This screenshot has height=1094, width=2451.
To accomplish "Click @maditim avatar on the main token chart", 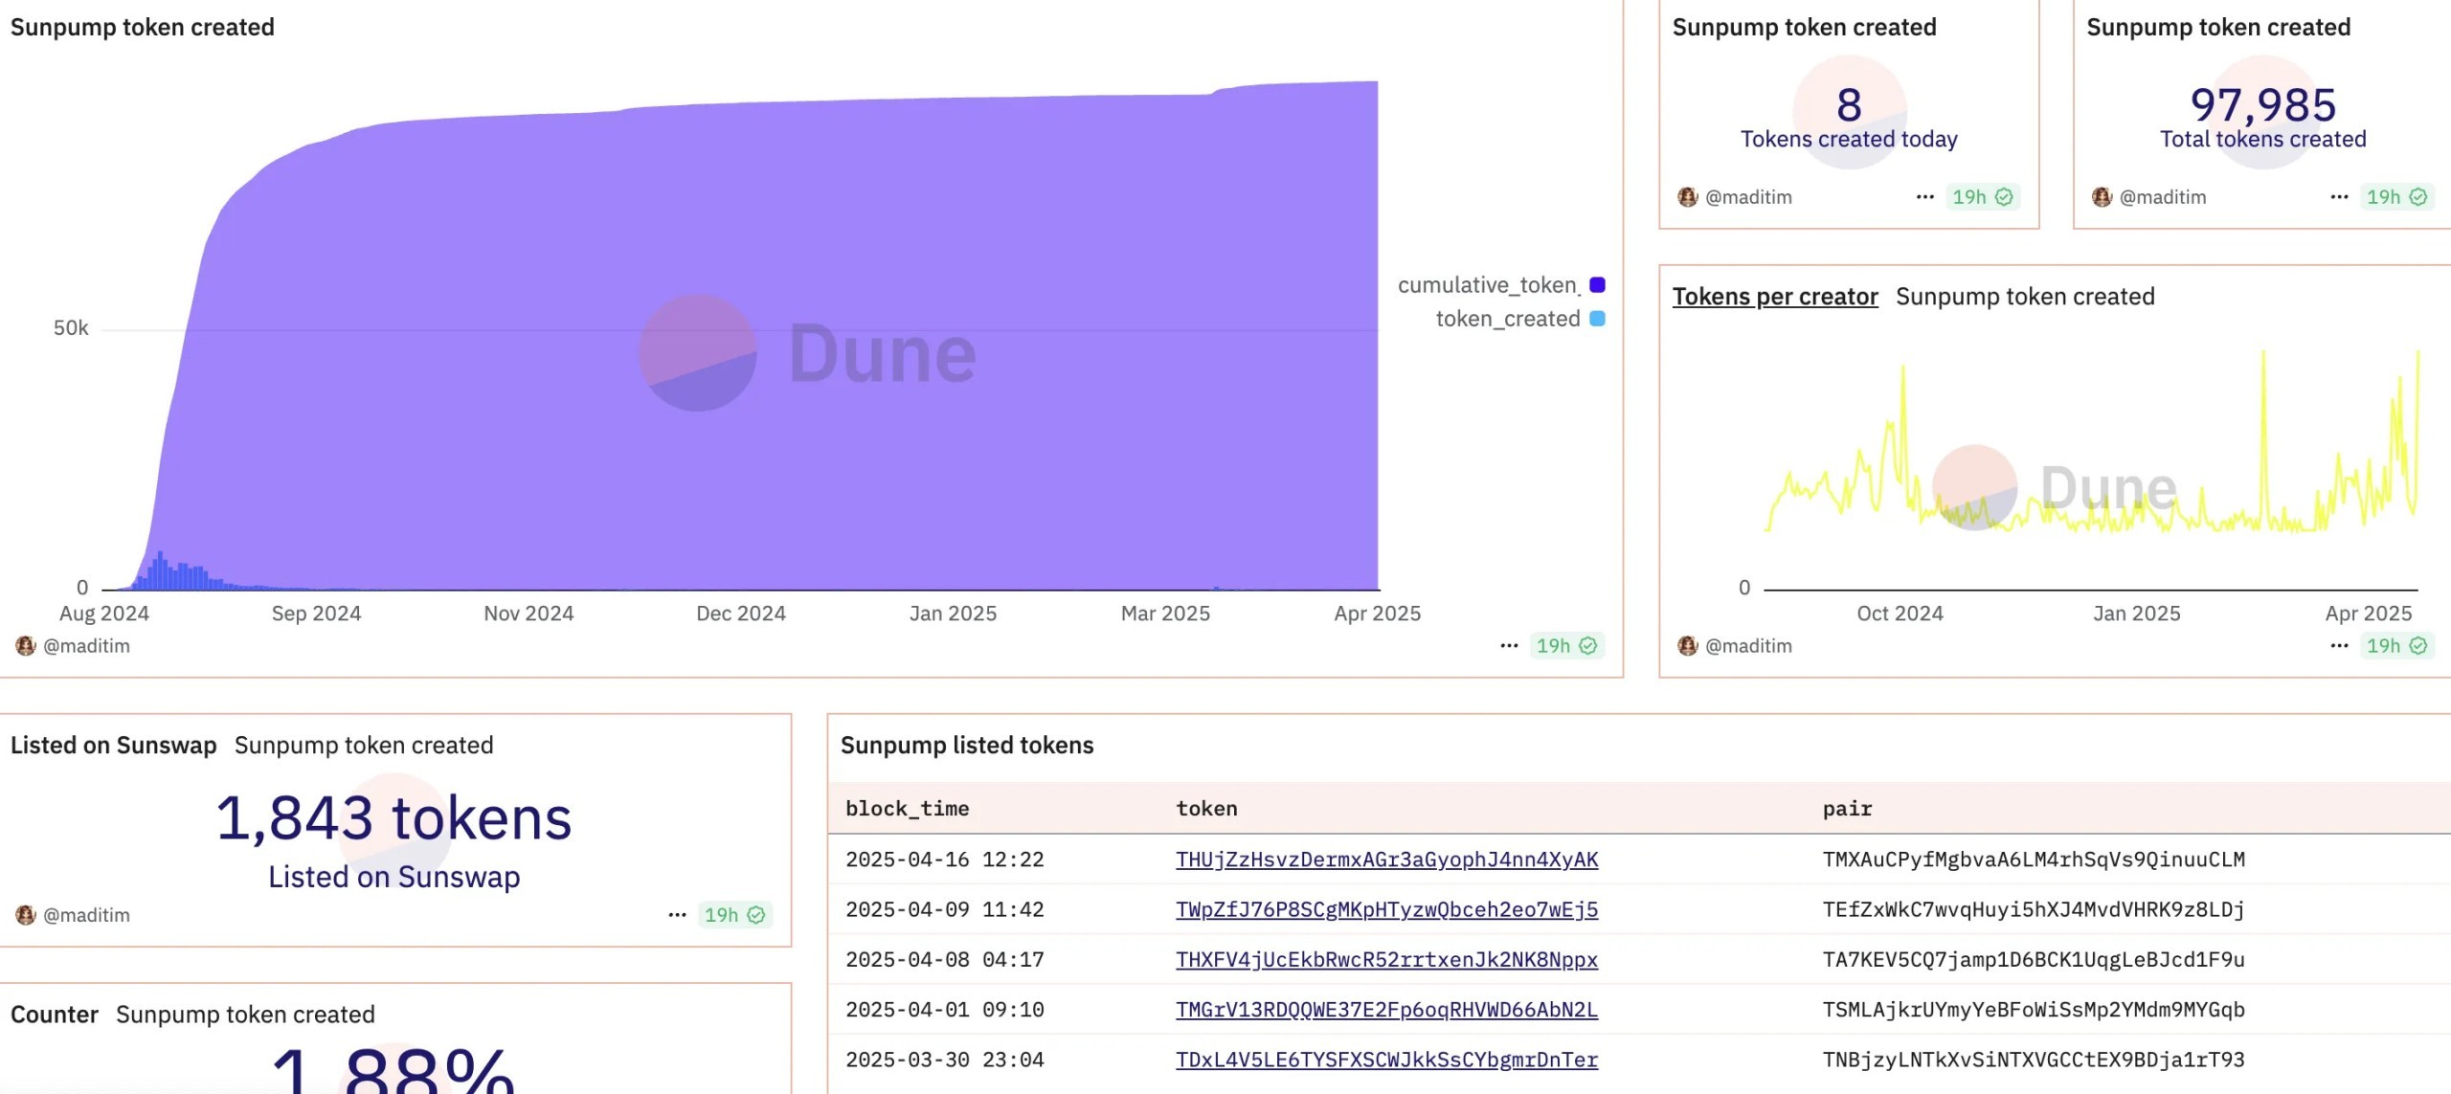I will coord(26,646).
